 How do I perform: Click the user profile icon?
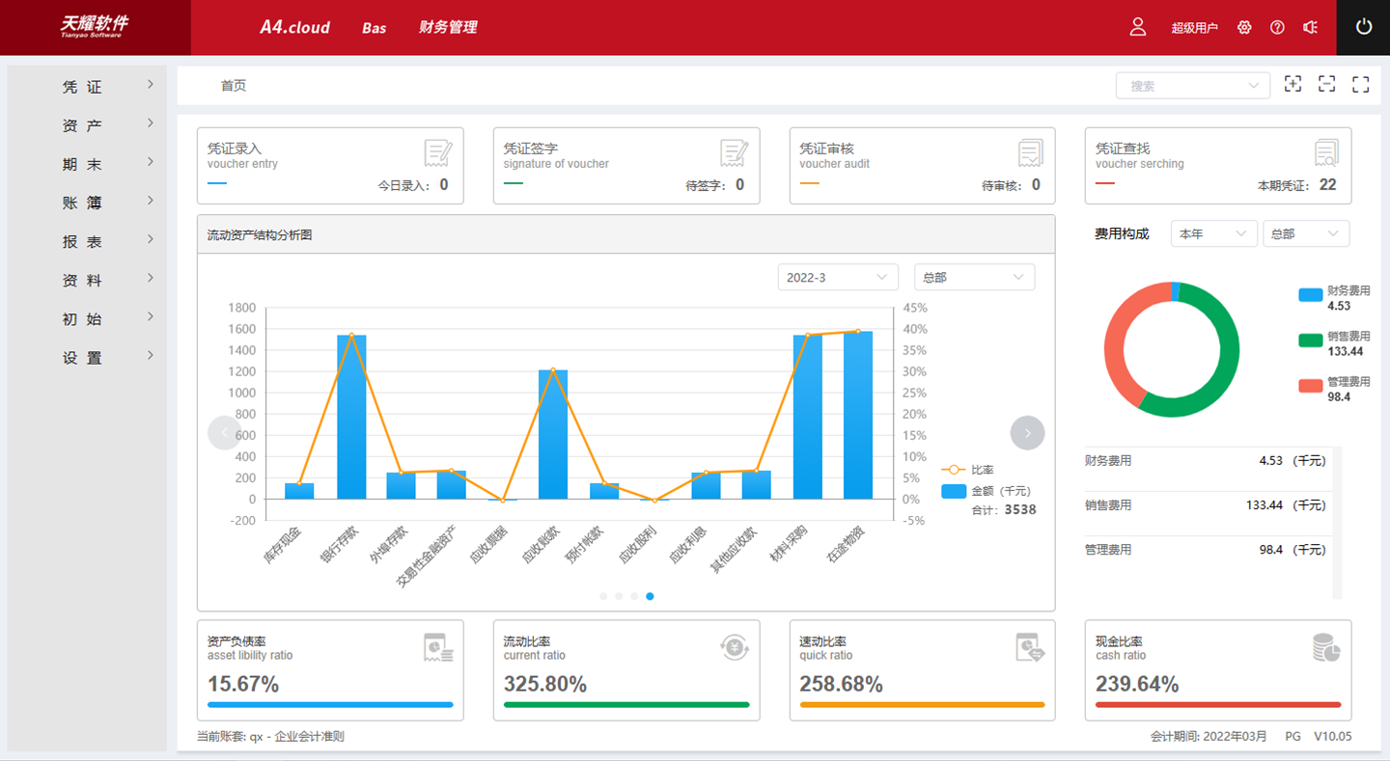1138,27
